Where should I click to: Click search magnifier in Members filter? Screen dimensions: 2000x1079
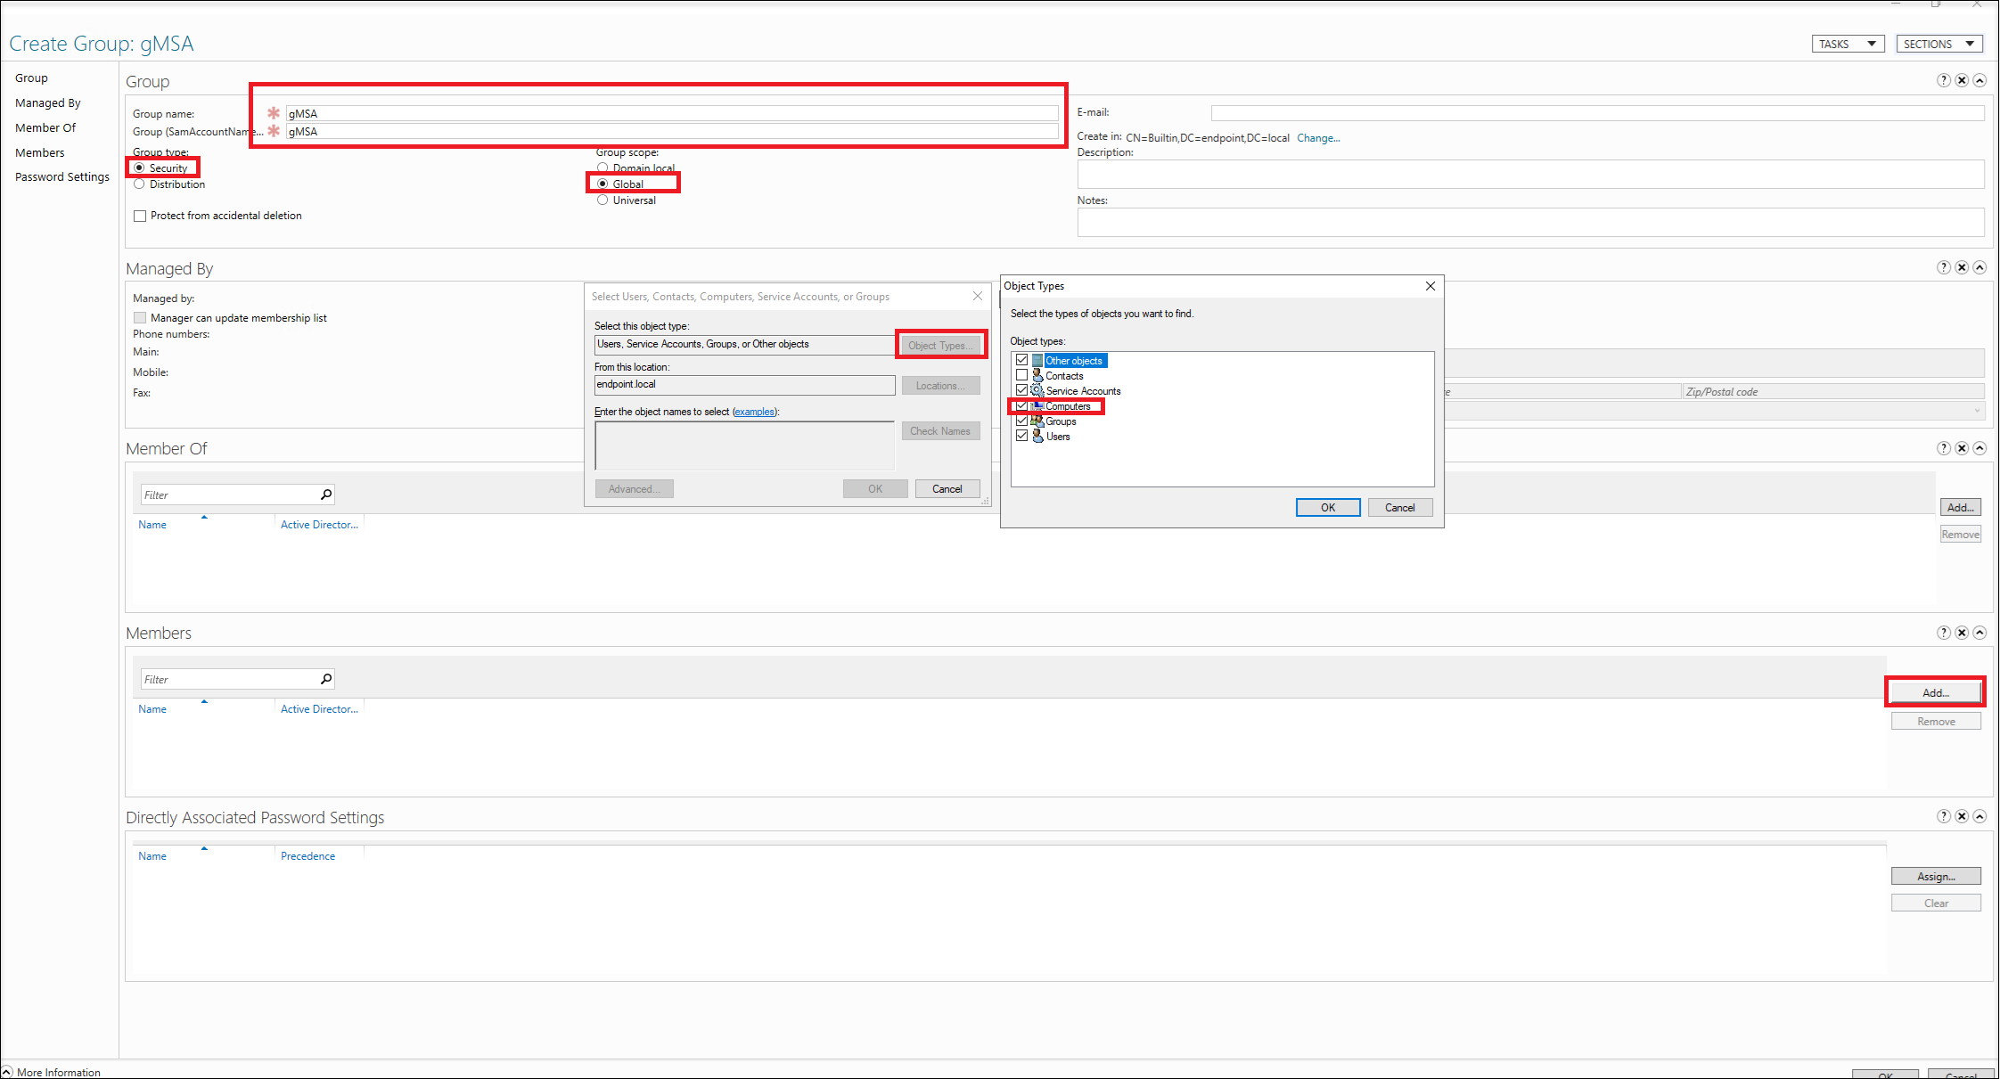click(326, 679)
